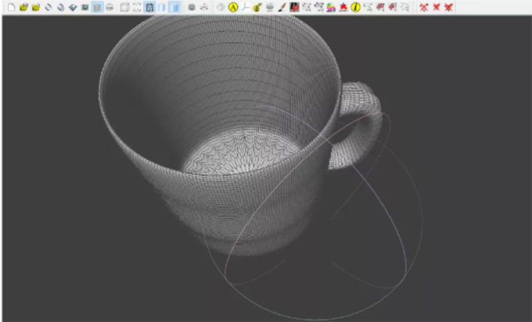The width and height of the screenshot is (532, 322).
Task: Toggle the highlighted solid blue fill render icon
Action: tap(174, 7)
